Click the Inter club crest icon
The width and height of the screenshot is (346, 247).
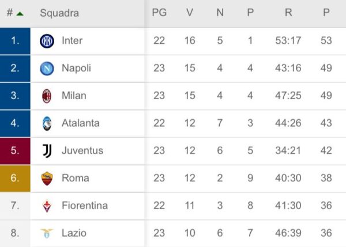coord(47,41)
